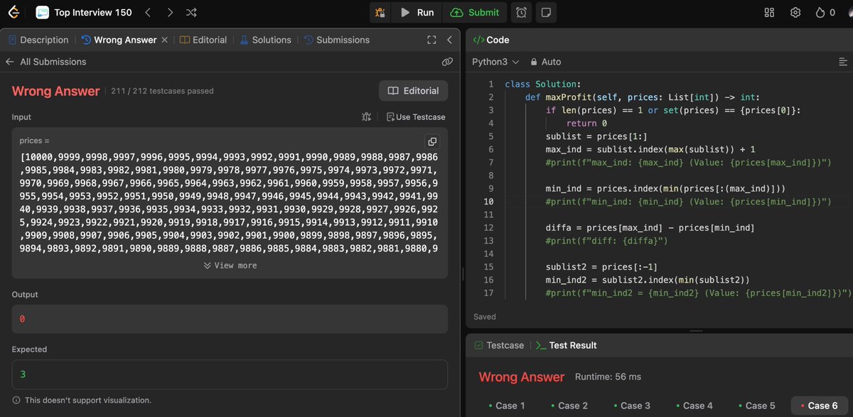Click the Code panel header
The width and height of the screenshot is (853, 417).
491,40
